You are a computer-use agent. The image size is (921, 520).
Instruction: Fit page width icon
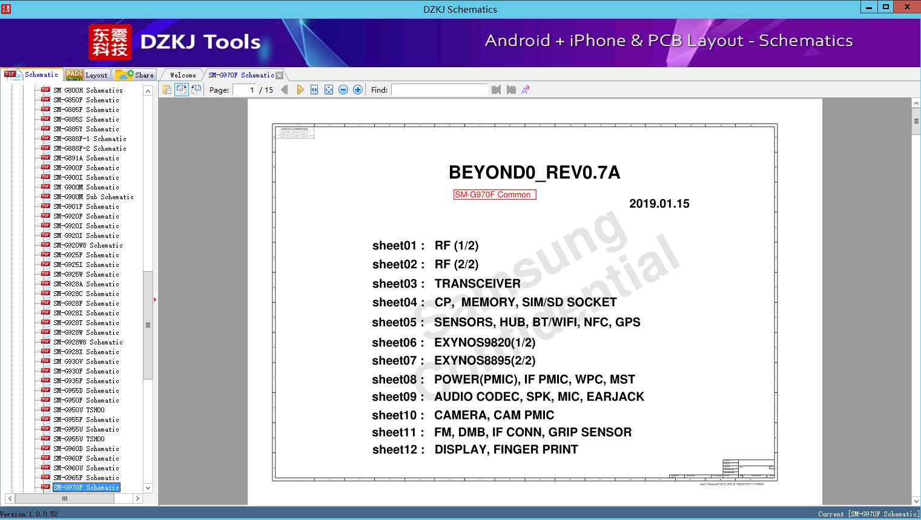314,90
